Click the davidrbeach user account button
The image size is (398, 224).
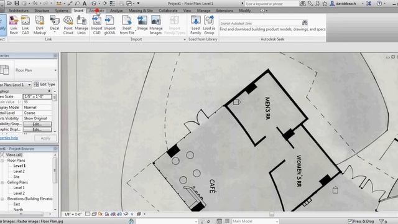[346, 3]
